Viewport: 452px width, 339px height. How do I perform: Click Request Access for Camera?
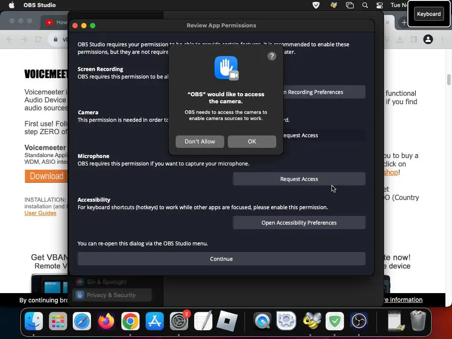[x=324, y=136]
